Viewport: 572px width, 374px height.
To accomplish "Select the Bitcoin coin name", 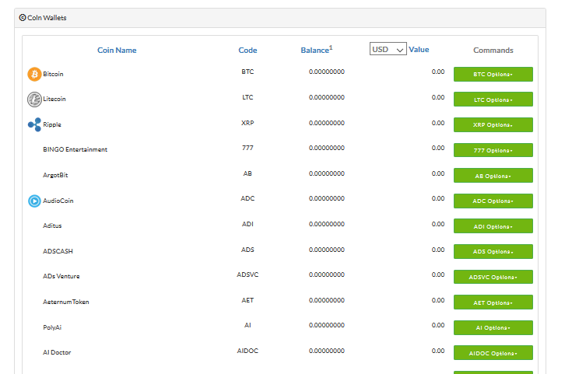I will [x=53, y=74].
